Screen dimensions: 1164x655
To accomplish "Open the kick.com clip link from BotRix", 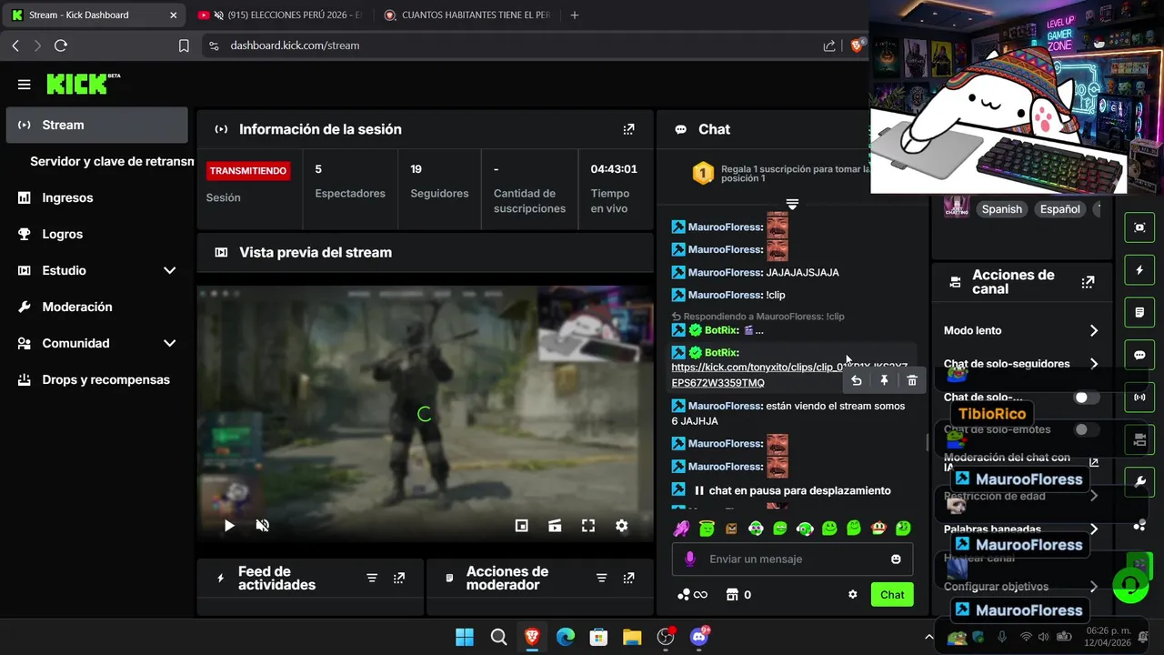I will (789, 375).
